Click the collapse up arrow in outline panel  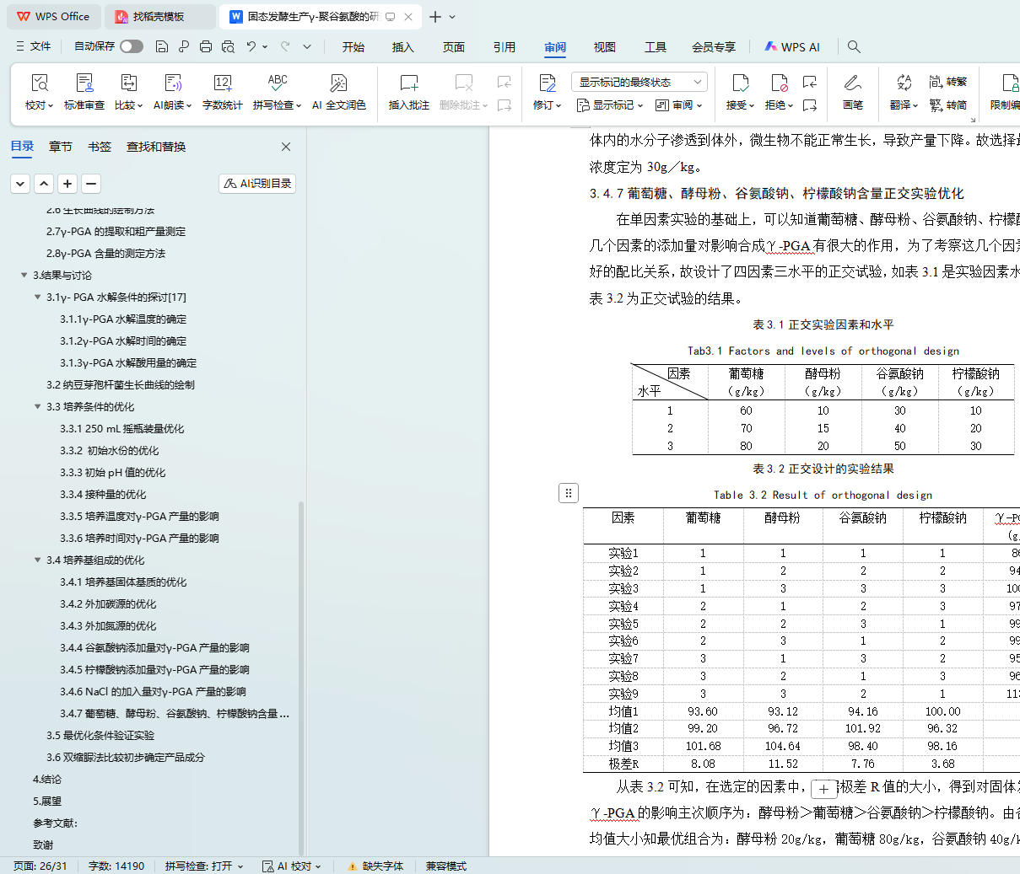(x=44, y=183)
